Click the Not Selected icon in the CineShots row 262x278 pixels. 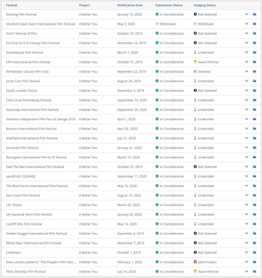(195, 252)
